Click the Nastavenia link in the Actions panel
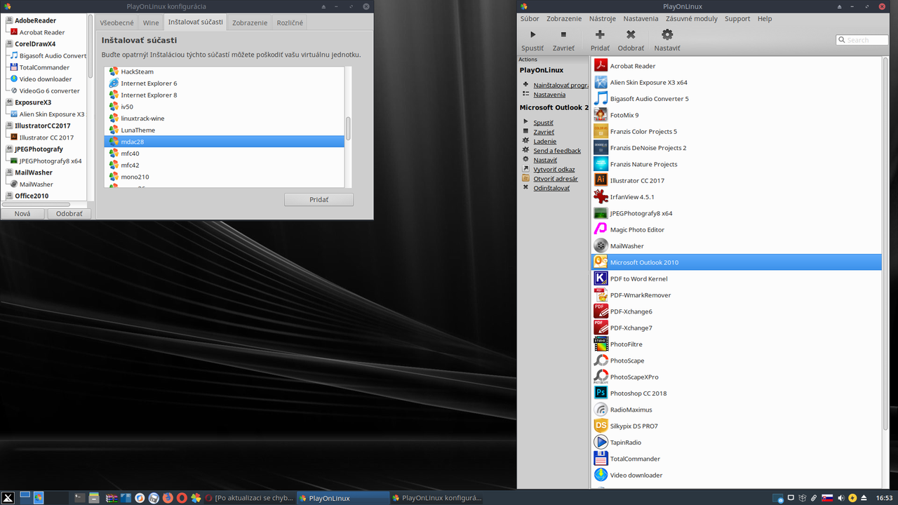This screenshot has height=505, width=898. (x=549, y=95)
